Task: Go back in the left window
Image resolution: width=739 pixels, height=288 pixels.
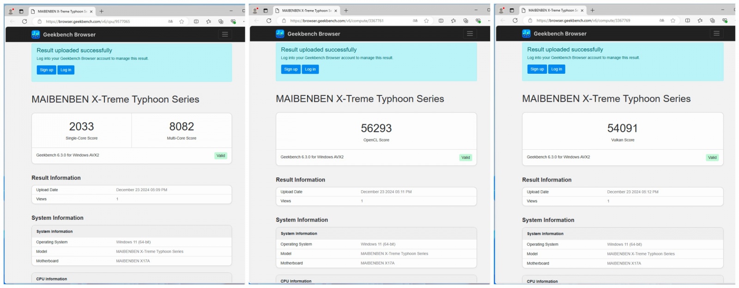Action: 12,22
